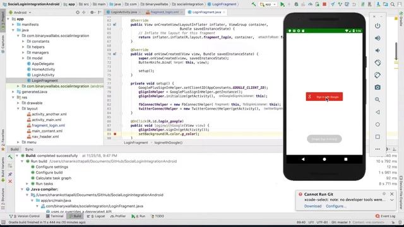Open the Logcat tool window

click(x=96, y=216)
